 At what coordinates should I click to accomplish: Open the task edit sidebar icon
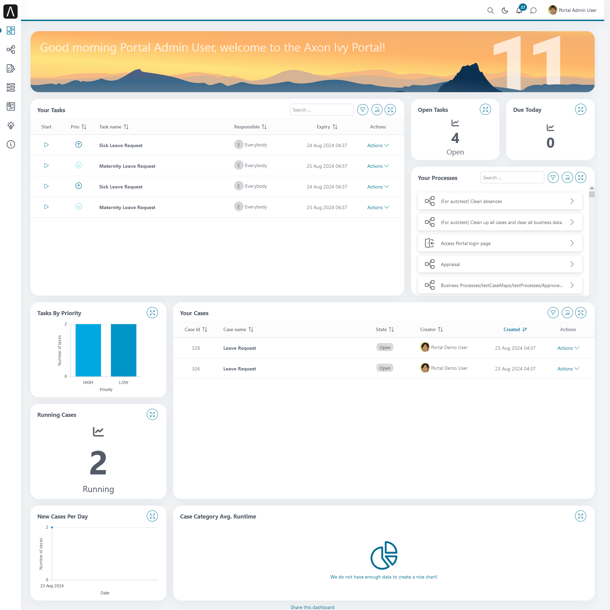[11, 68]
